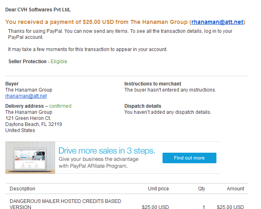Image resolution: width=261 pixels, height=209 pixels.
Task: Click the Drive more sales in 3 steps headline
Action: coord(107,151)
